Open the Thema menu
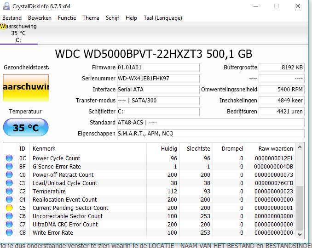 coord(91,18)
